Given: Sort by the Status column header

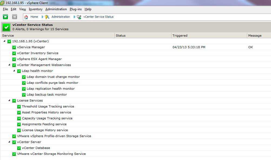Looking at the screenshot, I should pyautogui.click(x=143, y=36).
